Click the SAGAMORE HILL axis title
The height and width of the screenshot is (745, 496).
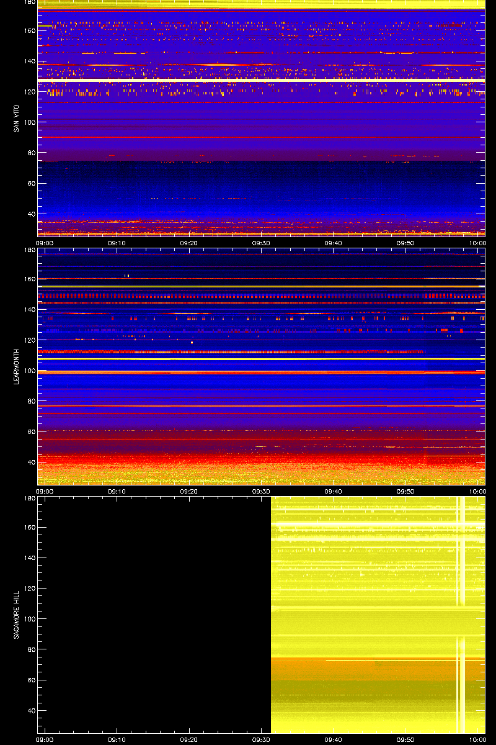point(17,615)
